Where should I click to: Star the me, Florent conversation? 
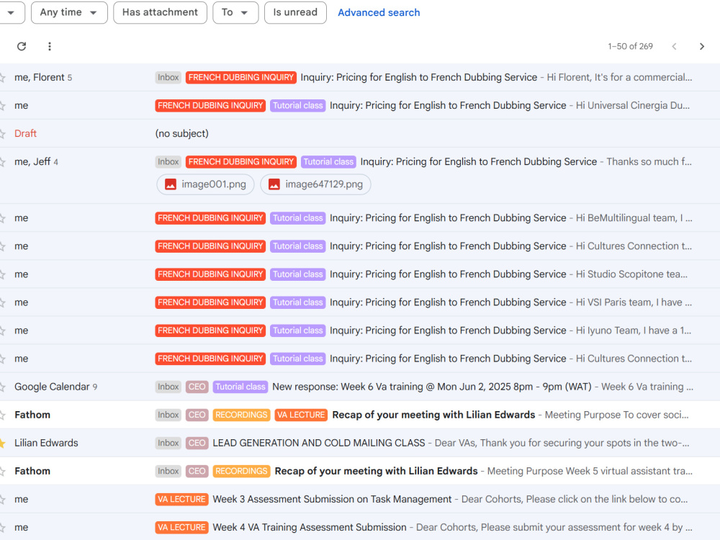tap(2, 78)
